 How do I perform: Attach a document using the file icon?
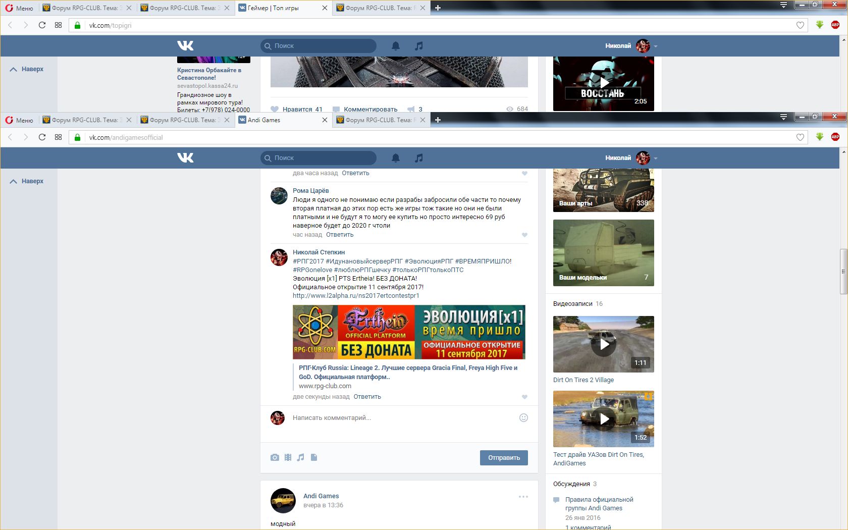click(x=313, y=457)
